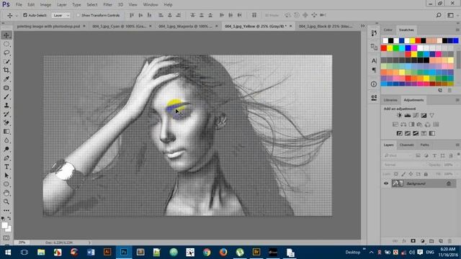461x259 pixels.
Task: Toggle the Auto-Select checkbox
Action: click(x=25, y=15)
